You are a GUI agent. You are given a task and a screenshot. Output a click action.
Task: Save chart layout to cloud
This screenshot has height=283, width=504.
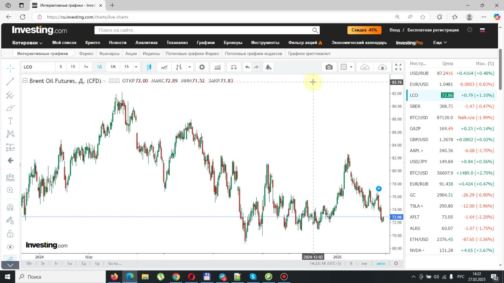(382, 67)
